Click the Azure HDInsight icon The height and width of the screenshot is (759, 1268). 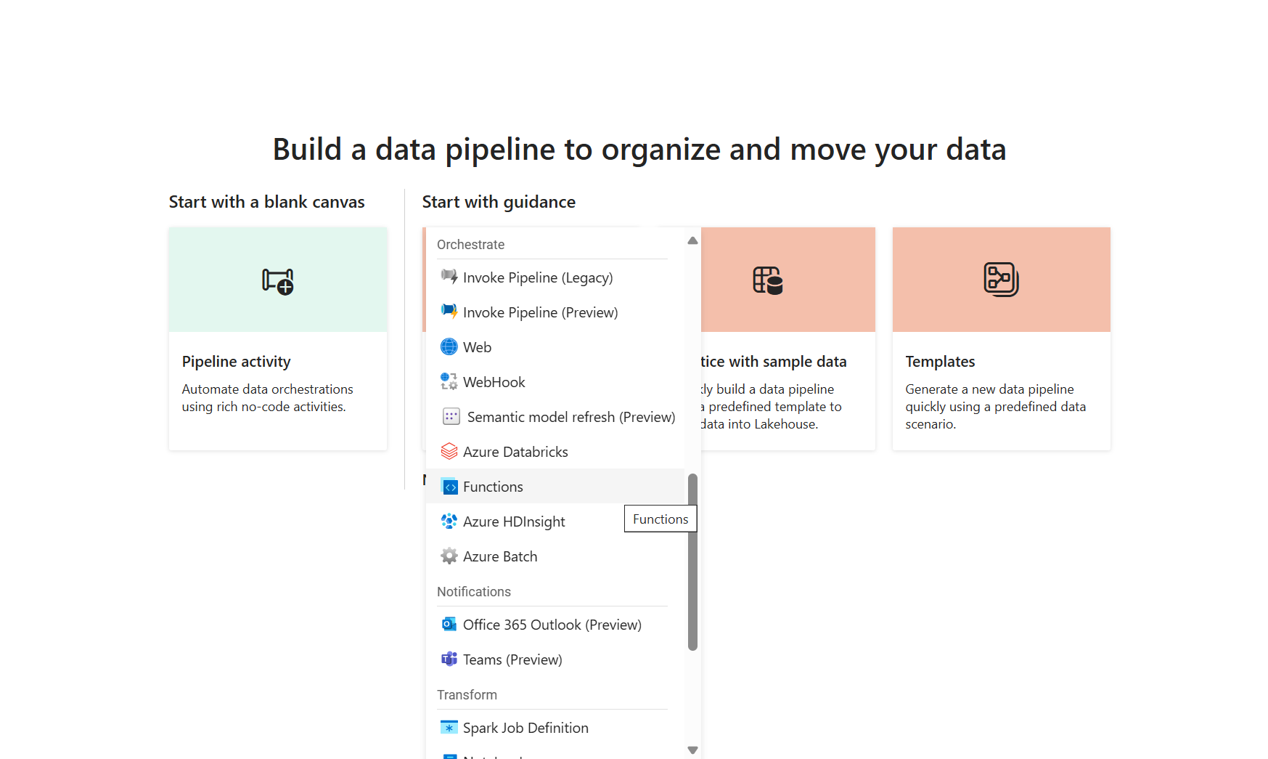click(x=449, y=521)
